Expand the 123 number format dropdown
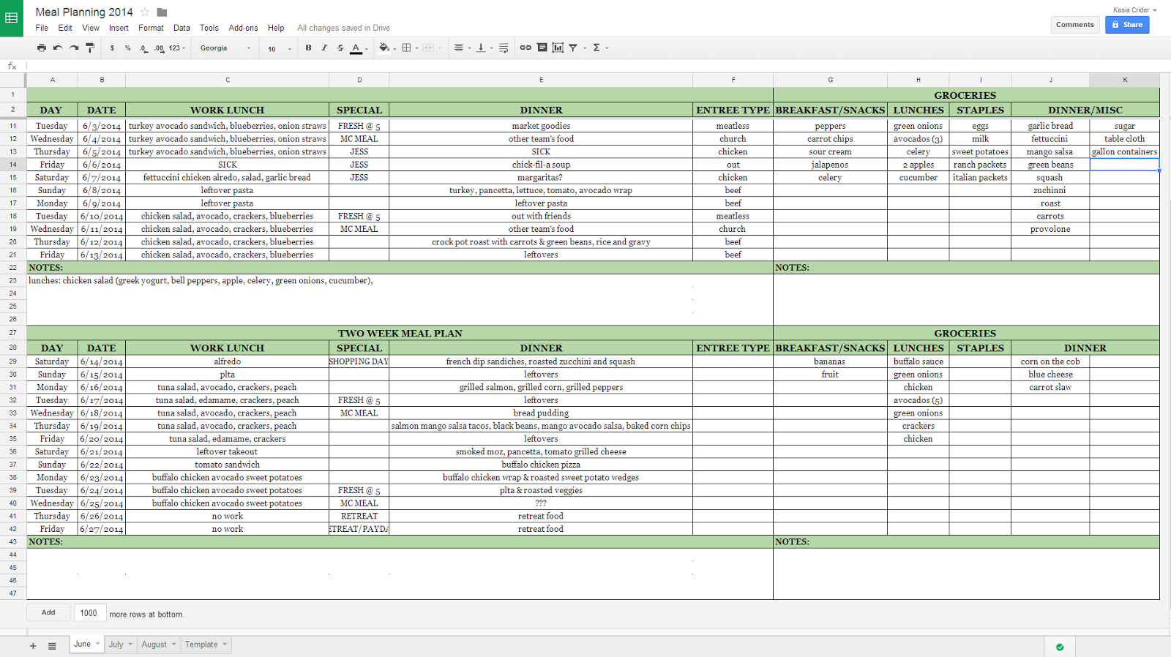 pos(177,48)
